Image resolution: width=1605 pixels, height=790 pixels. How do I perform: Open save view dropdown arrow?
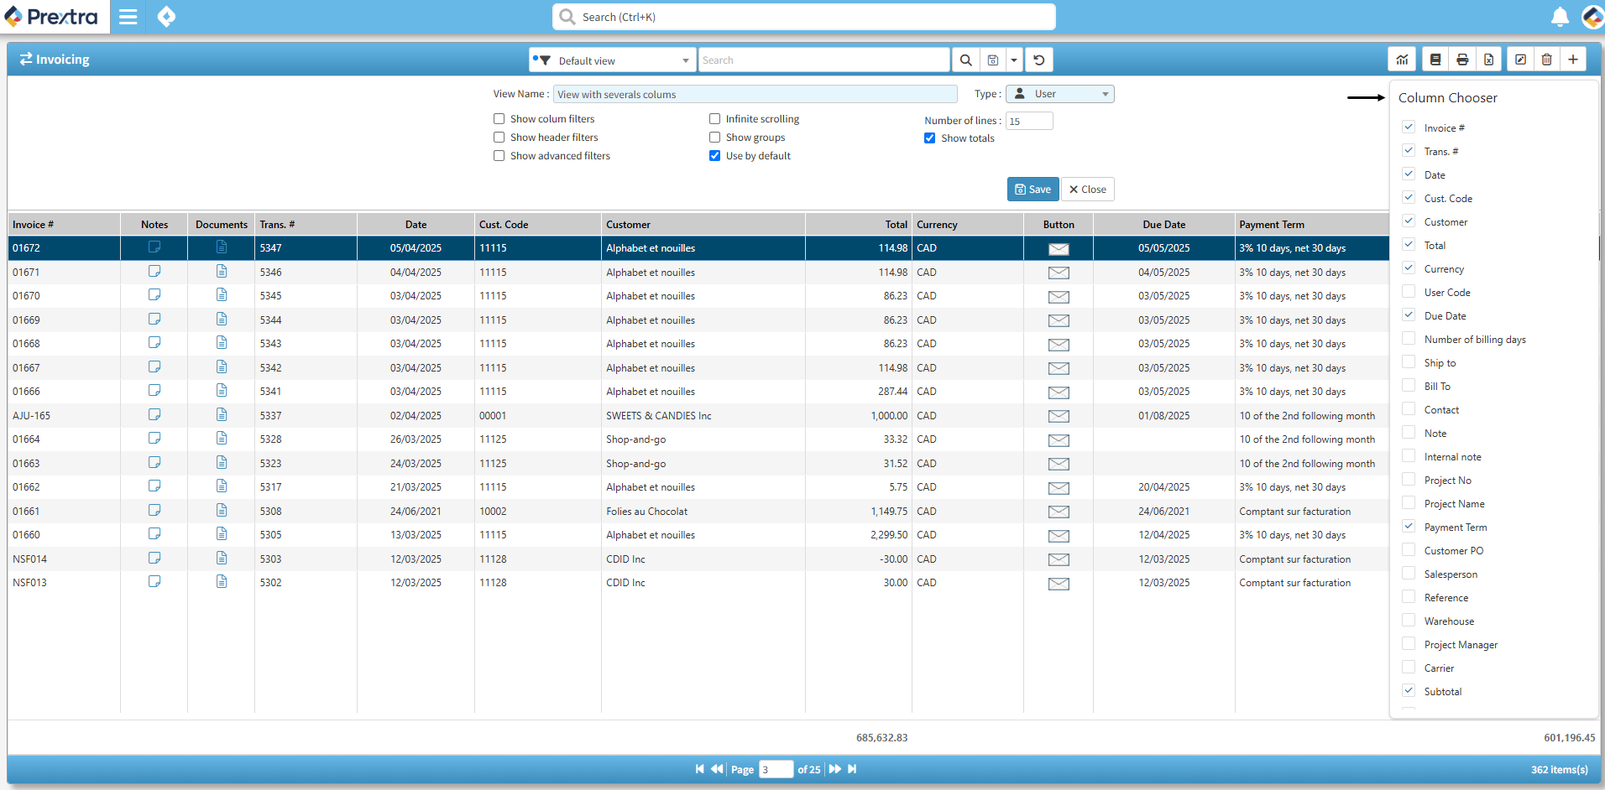tap(1014, 60)
